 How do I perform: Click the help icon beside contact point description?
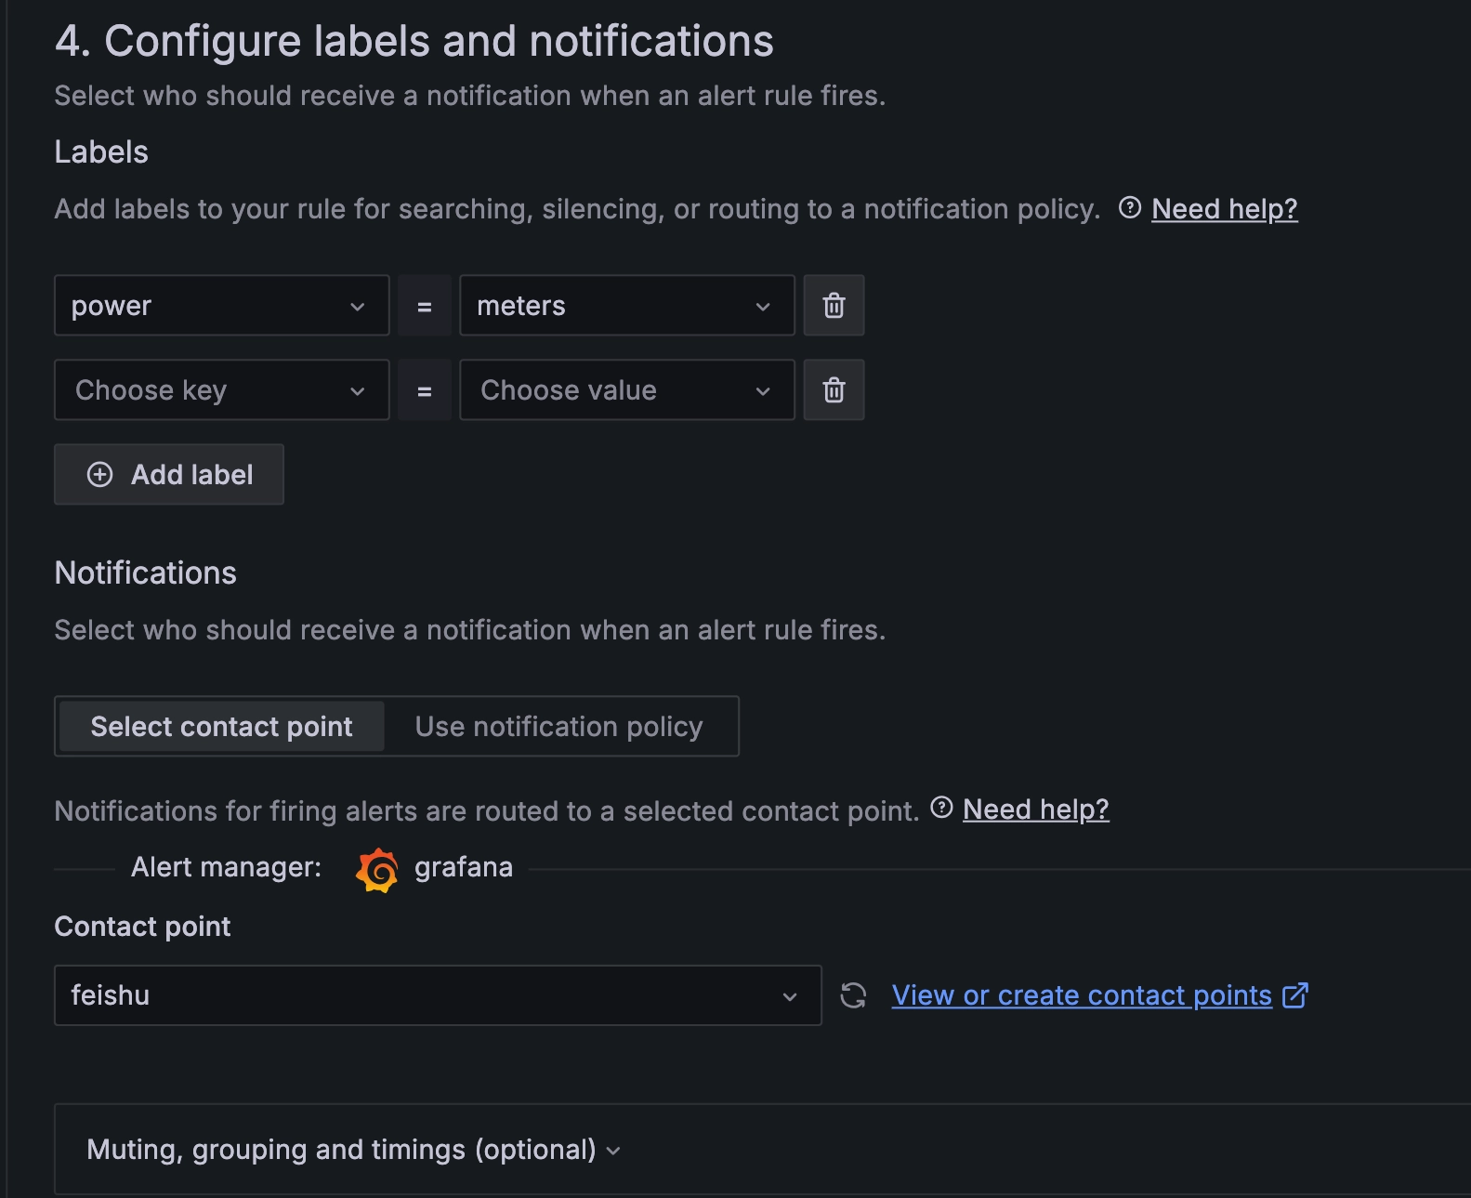941,808
